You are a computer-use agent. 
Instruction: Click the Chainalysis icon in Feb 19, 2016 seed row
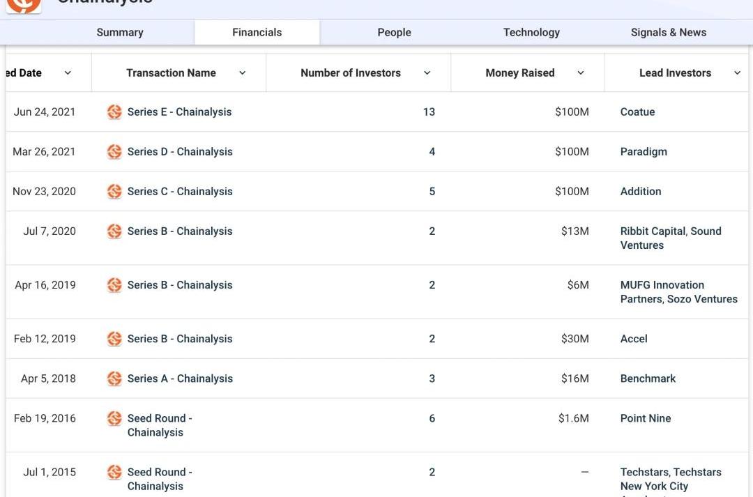coord(114,418)
